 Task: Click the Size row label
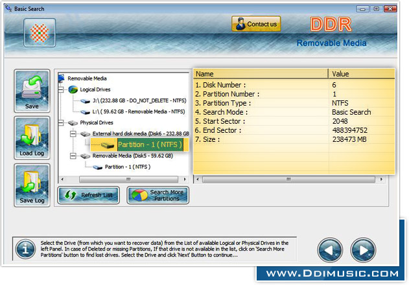pos(207,139)
